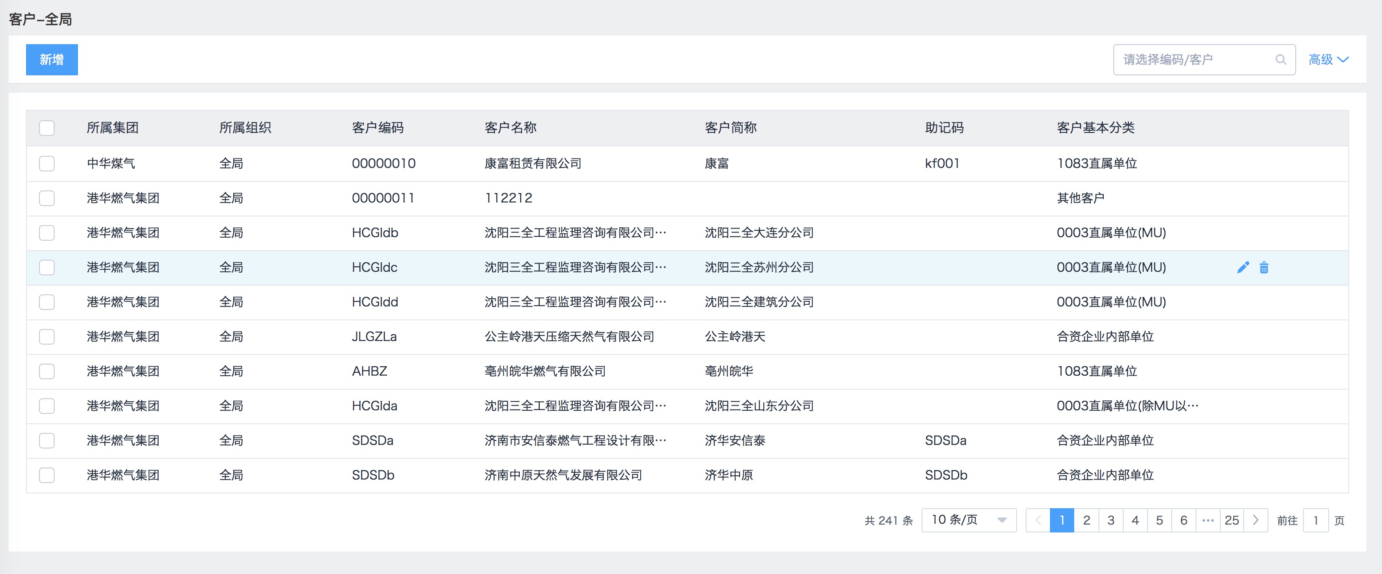Open the 10 条/页 page size dropdown
The height and width of the screenshot is (574, 1382).
(968, 520)
